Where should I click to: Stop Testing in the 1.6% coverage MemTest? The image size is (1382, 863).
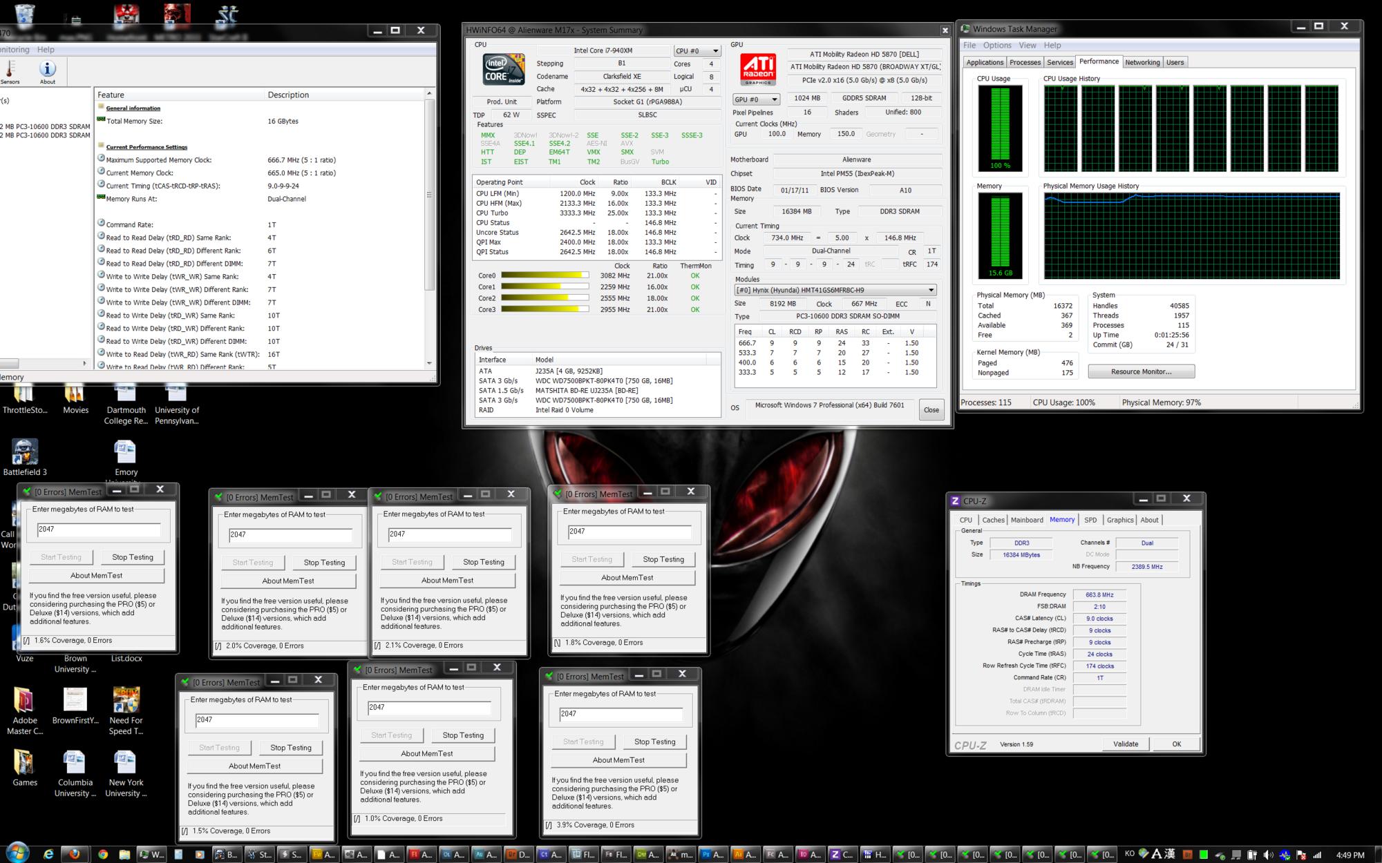[132, 557]
